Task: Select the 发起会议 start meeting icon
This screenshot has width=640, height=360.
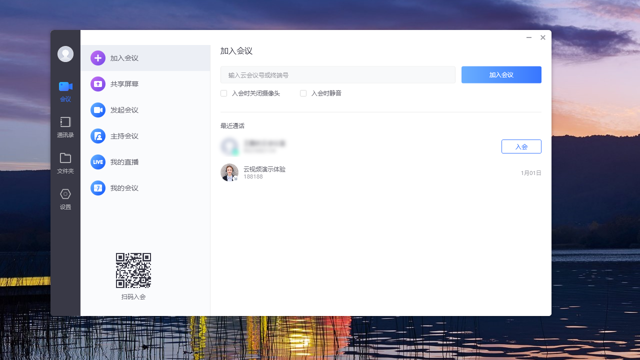Action: pyautogui.click(x=98, y=110)
